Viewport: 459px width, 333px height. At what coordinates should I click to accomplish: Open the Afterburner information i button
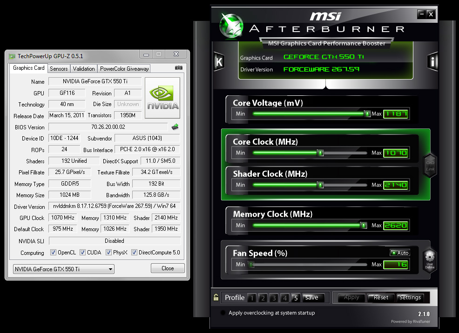click(x=432, y=62)
